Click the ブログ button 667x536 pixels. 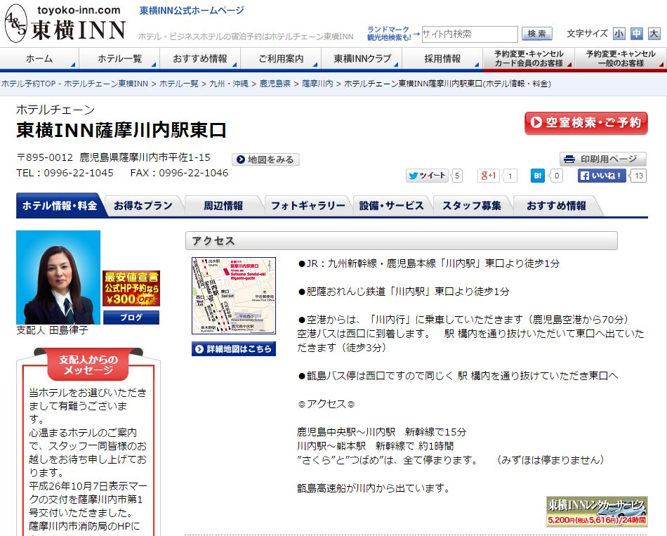[131, 317]
